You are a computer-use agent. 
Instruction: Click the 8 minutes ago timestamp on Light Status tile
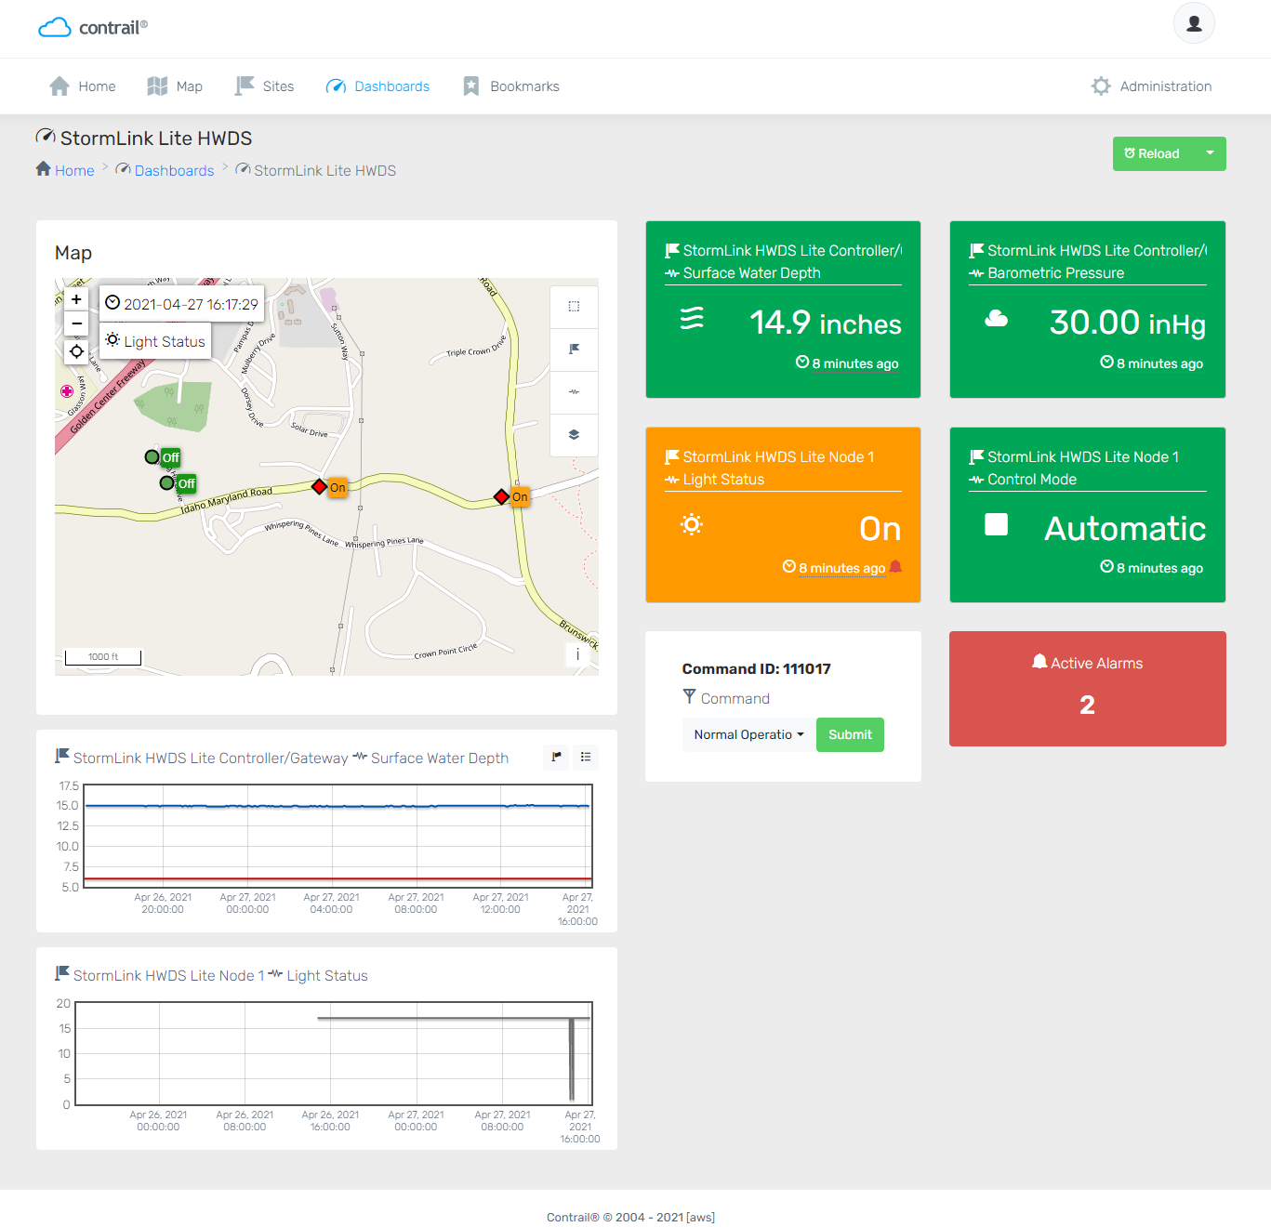(841, 568)
